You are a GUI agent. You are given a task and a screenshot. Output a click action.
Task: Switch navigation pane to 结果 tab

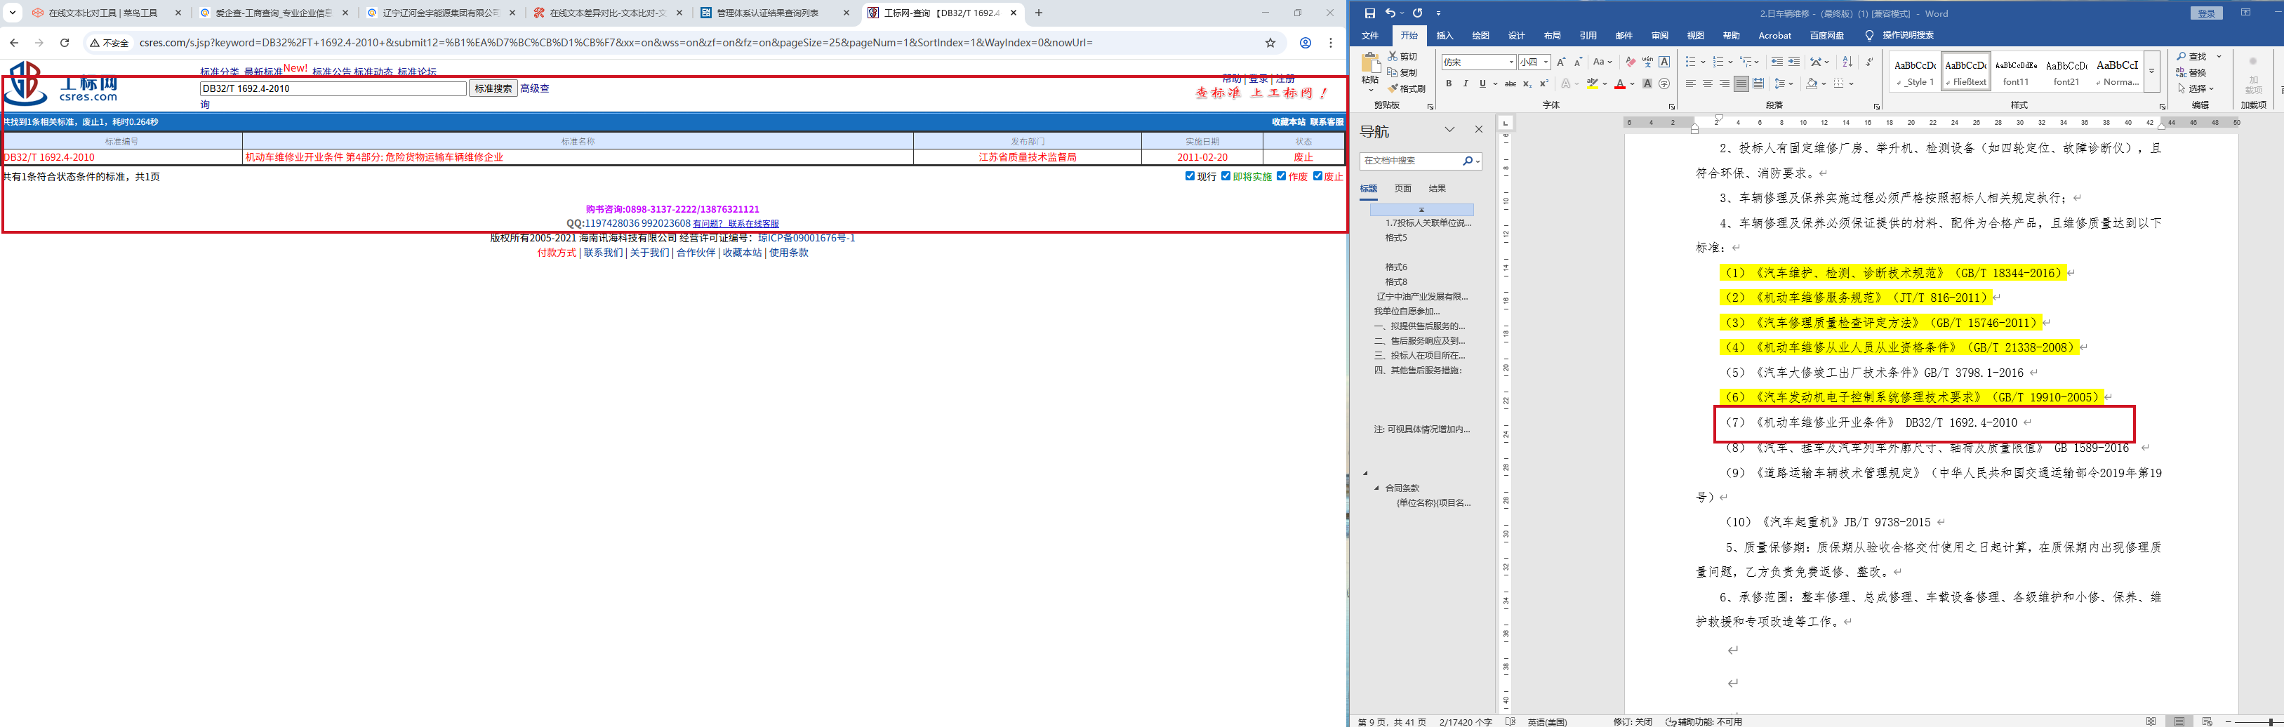1438,188
